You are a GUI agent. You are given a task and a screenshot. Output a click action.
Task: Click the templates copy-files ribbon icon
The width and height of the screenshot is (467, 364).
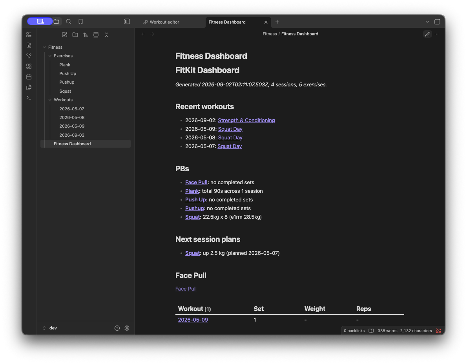[x=29, y=87]
